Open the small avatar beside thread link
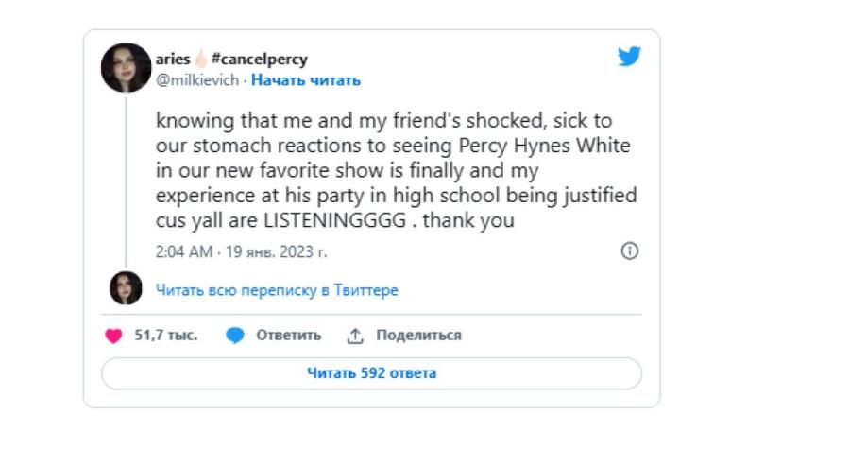Image resolution: width=850 pixels, height=449 pixels. (126, 288)
